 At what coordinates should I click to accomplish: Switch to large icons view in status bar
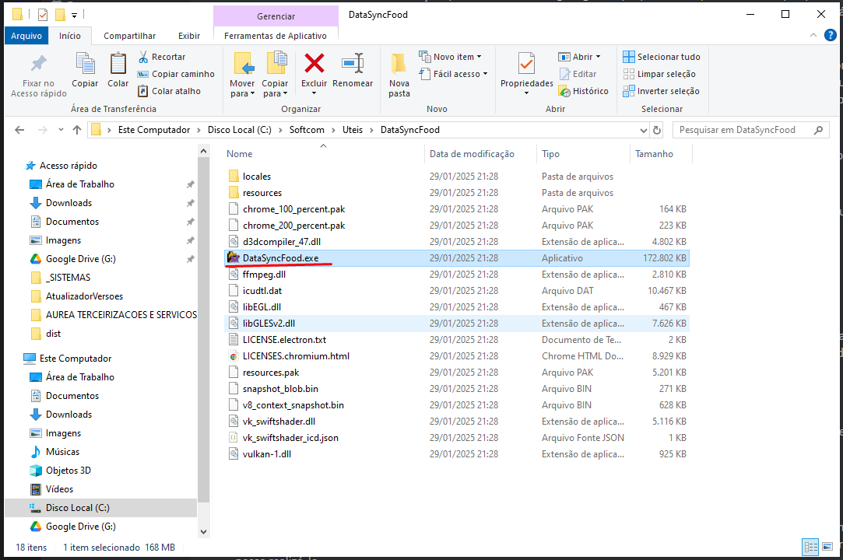click(828, 548)
